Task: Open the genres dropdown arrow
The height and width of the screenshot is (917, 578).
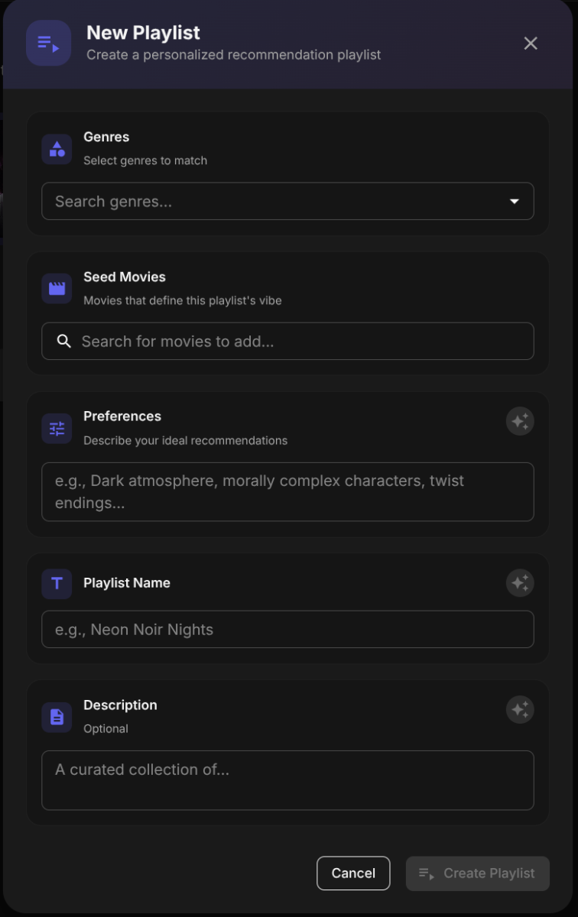Action: point(514,201)
